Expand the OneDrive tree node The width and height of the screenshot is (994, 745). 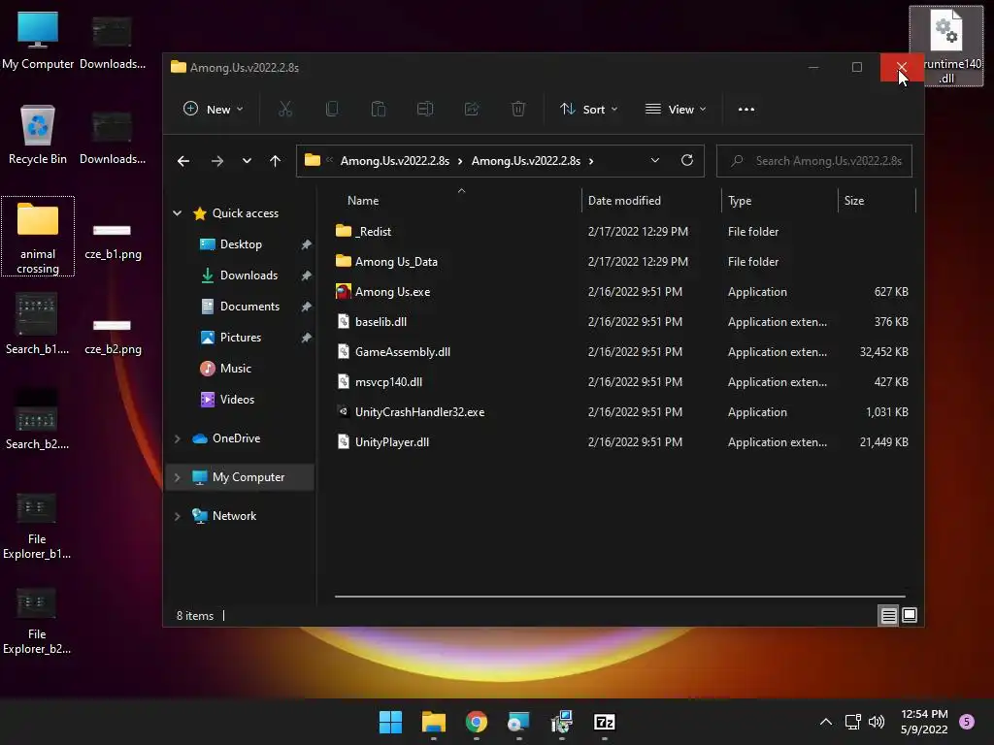click(178, 438)
